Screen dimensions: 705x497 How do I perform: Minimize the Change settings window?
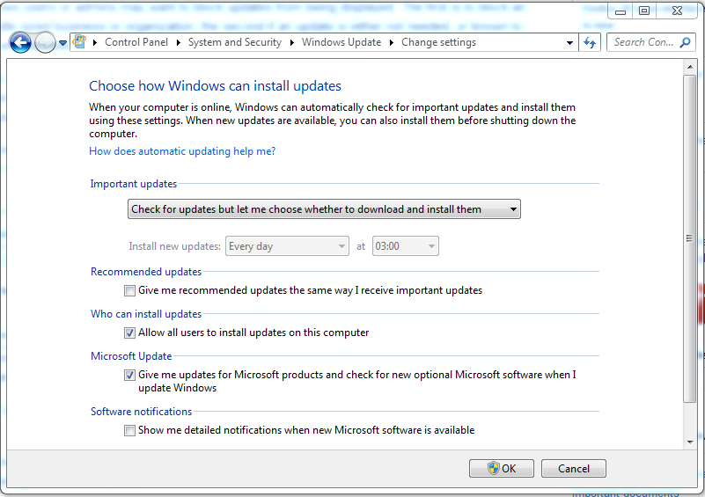(x=621, y=11)
